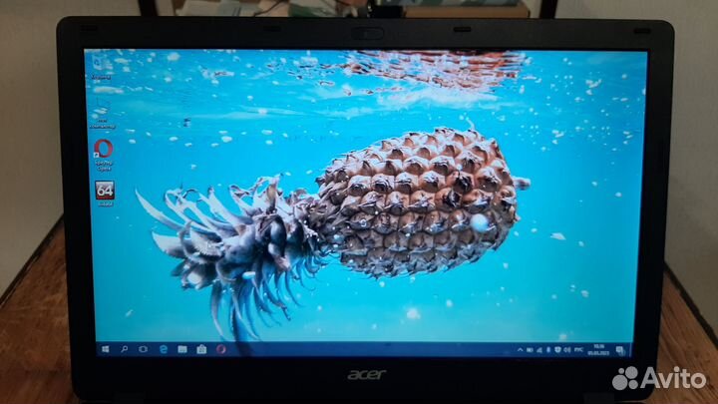
Task: Open the volume control tray icon
Action: 567,350
